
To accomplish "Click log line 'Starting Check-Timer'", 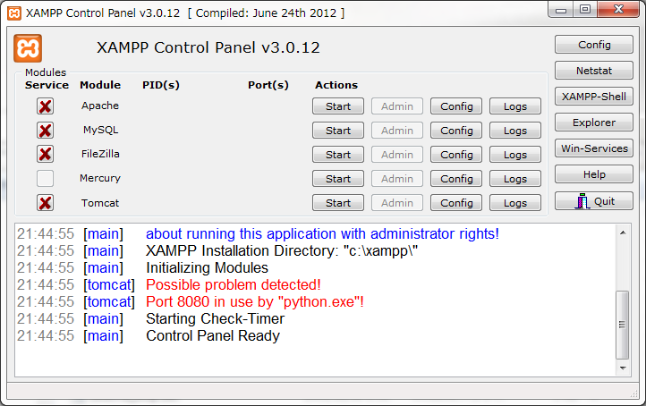I will pos(215,318).
